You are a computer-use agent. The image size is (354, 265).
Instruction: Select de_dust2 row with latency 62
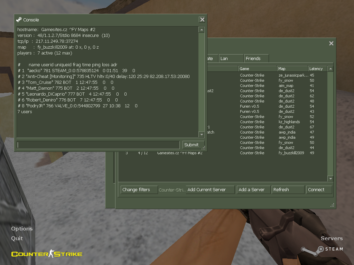pyautogui.click(x=267, y=96)
